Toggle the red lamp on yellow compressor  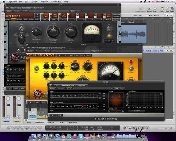point(131,61)
